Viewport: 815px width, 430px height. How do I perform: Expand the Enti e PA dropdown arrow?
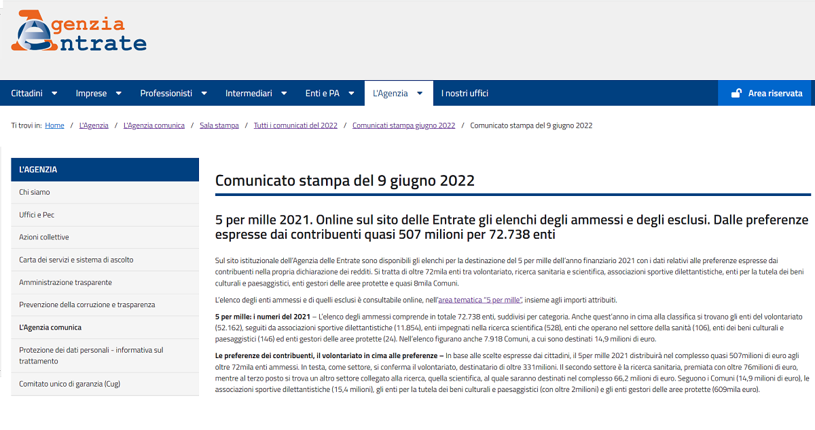click(351, 94)
